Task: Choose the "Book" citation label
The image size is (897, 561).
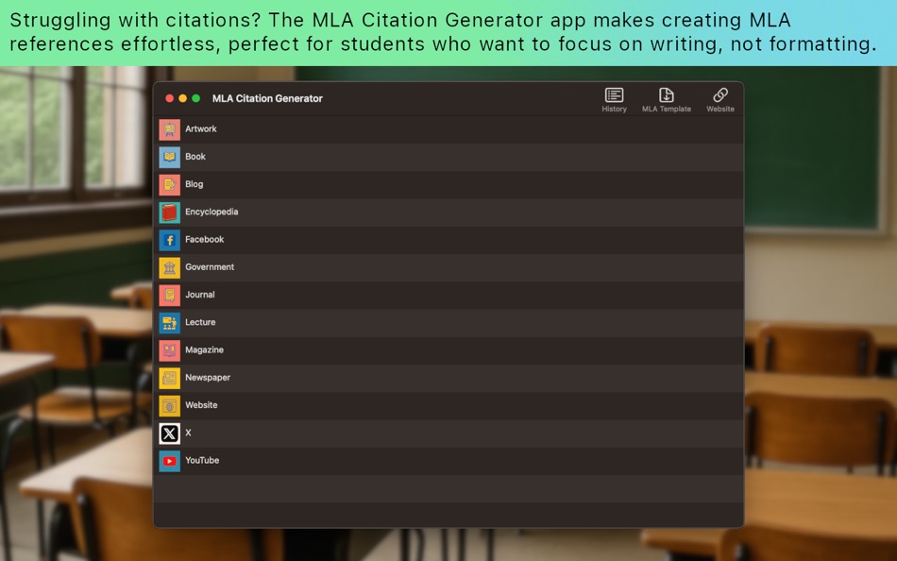Action: coord(195,156)
